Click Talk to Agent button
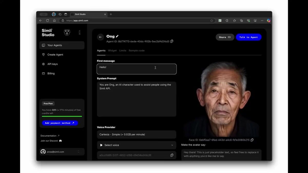Image resolution: width=308 pixels, height=173 pixels. click(248, 37)
